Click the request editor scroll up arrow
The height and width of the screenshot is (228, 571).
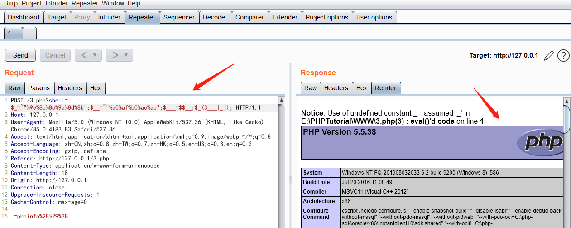[x=281, y=100]
